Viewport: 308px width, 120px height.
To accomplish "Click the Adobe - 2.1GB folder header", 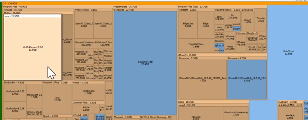I will point(88,83).
